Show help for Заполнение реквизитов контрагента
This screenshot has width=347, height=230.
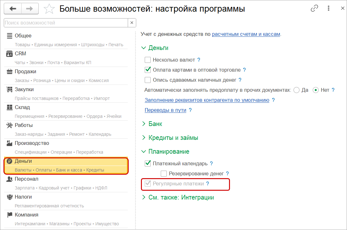[273, 100]
